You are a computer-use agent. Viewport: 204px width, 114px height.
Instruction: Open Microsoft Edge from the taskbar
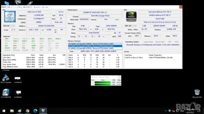pyautogui.click(x=35, y=111)
